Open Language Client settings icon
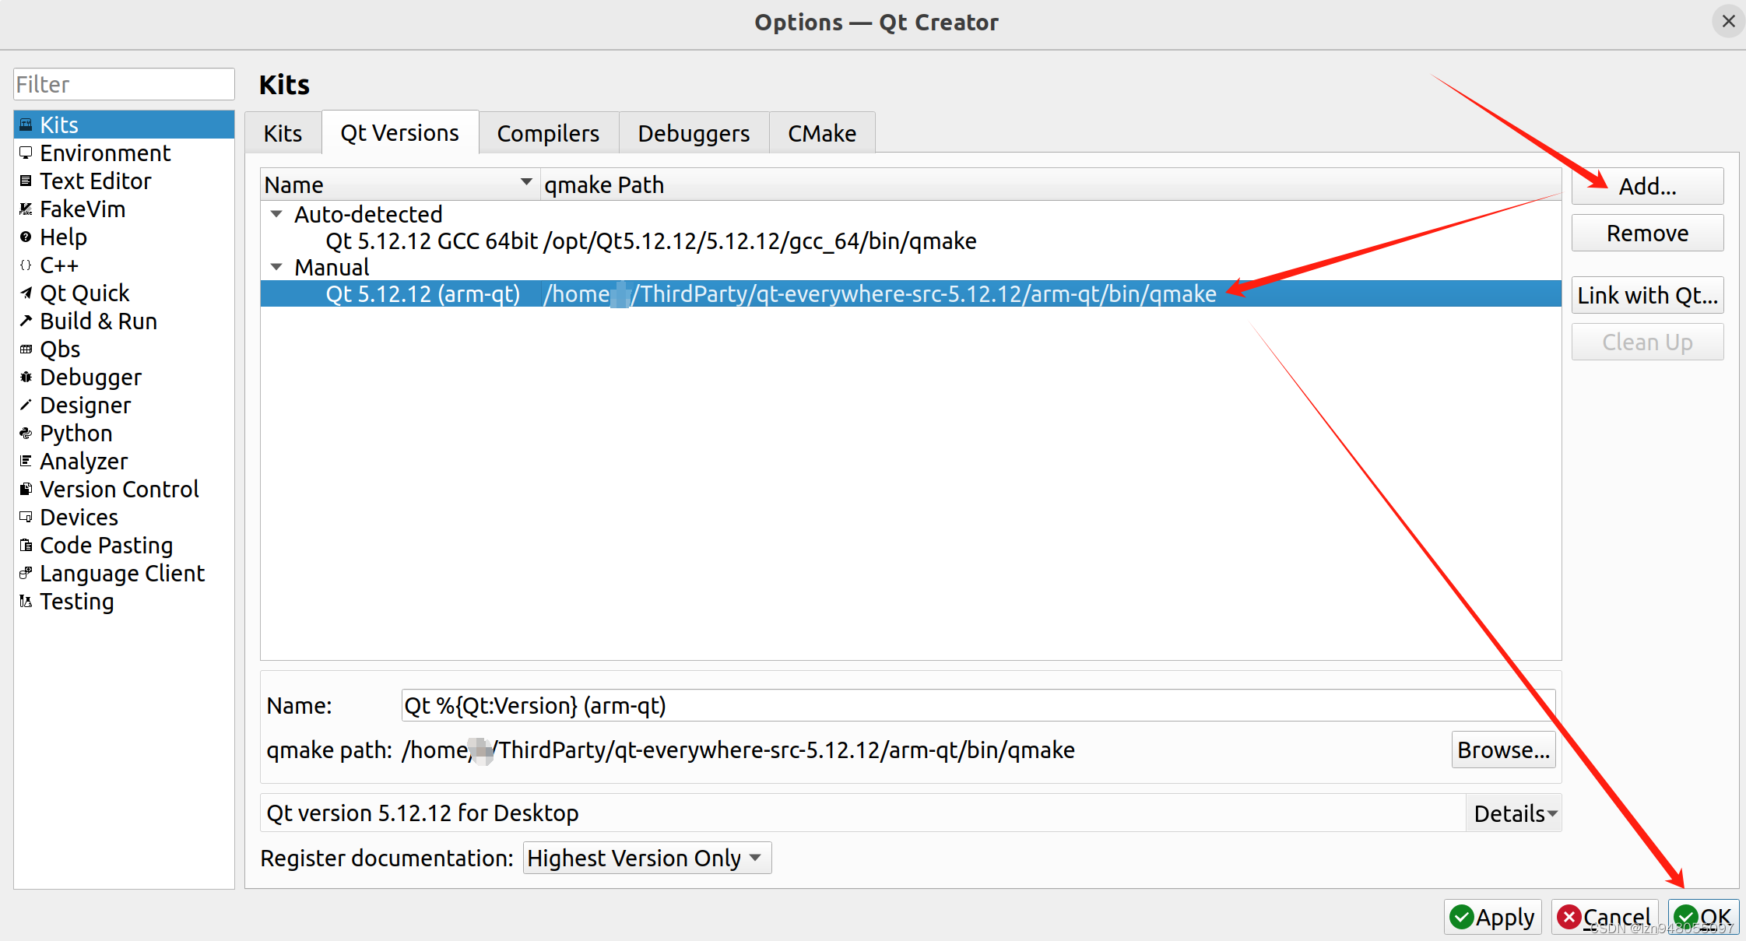1746x941 pixels. point(26,574)
